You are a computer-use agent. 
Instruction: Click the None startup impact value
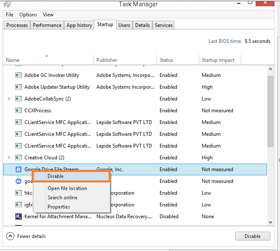(208, 217)
